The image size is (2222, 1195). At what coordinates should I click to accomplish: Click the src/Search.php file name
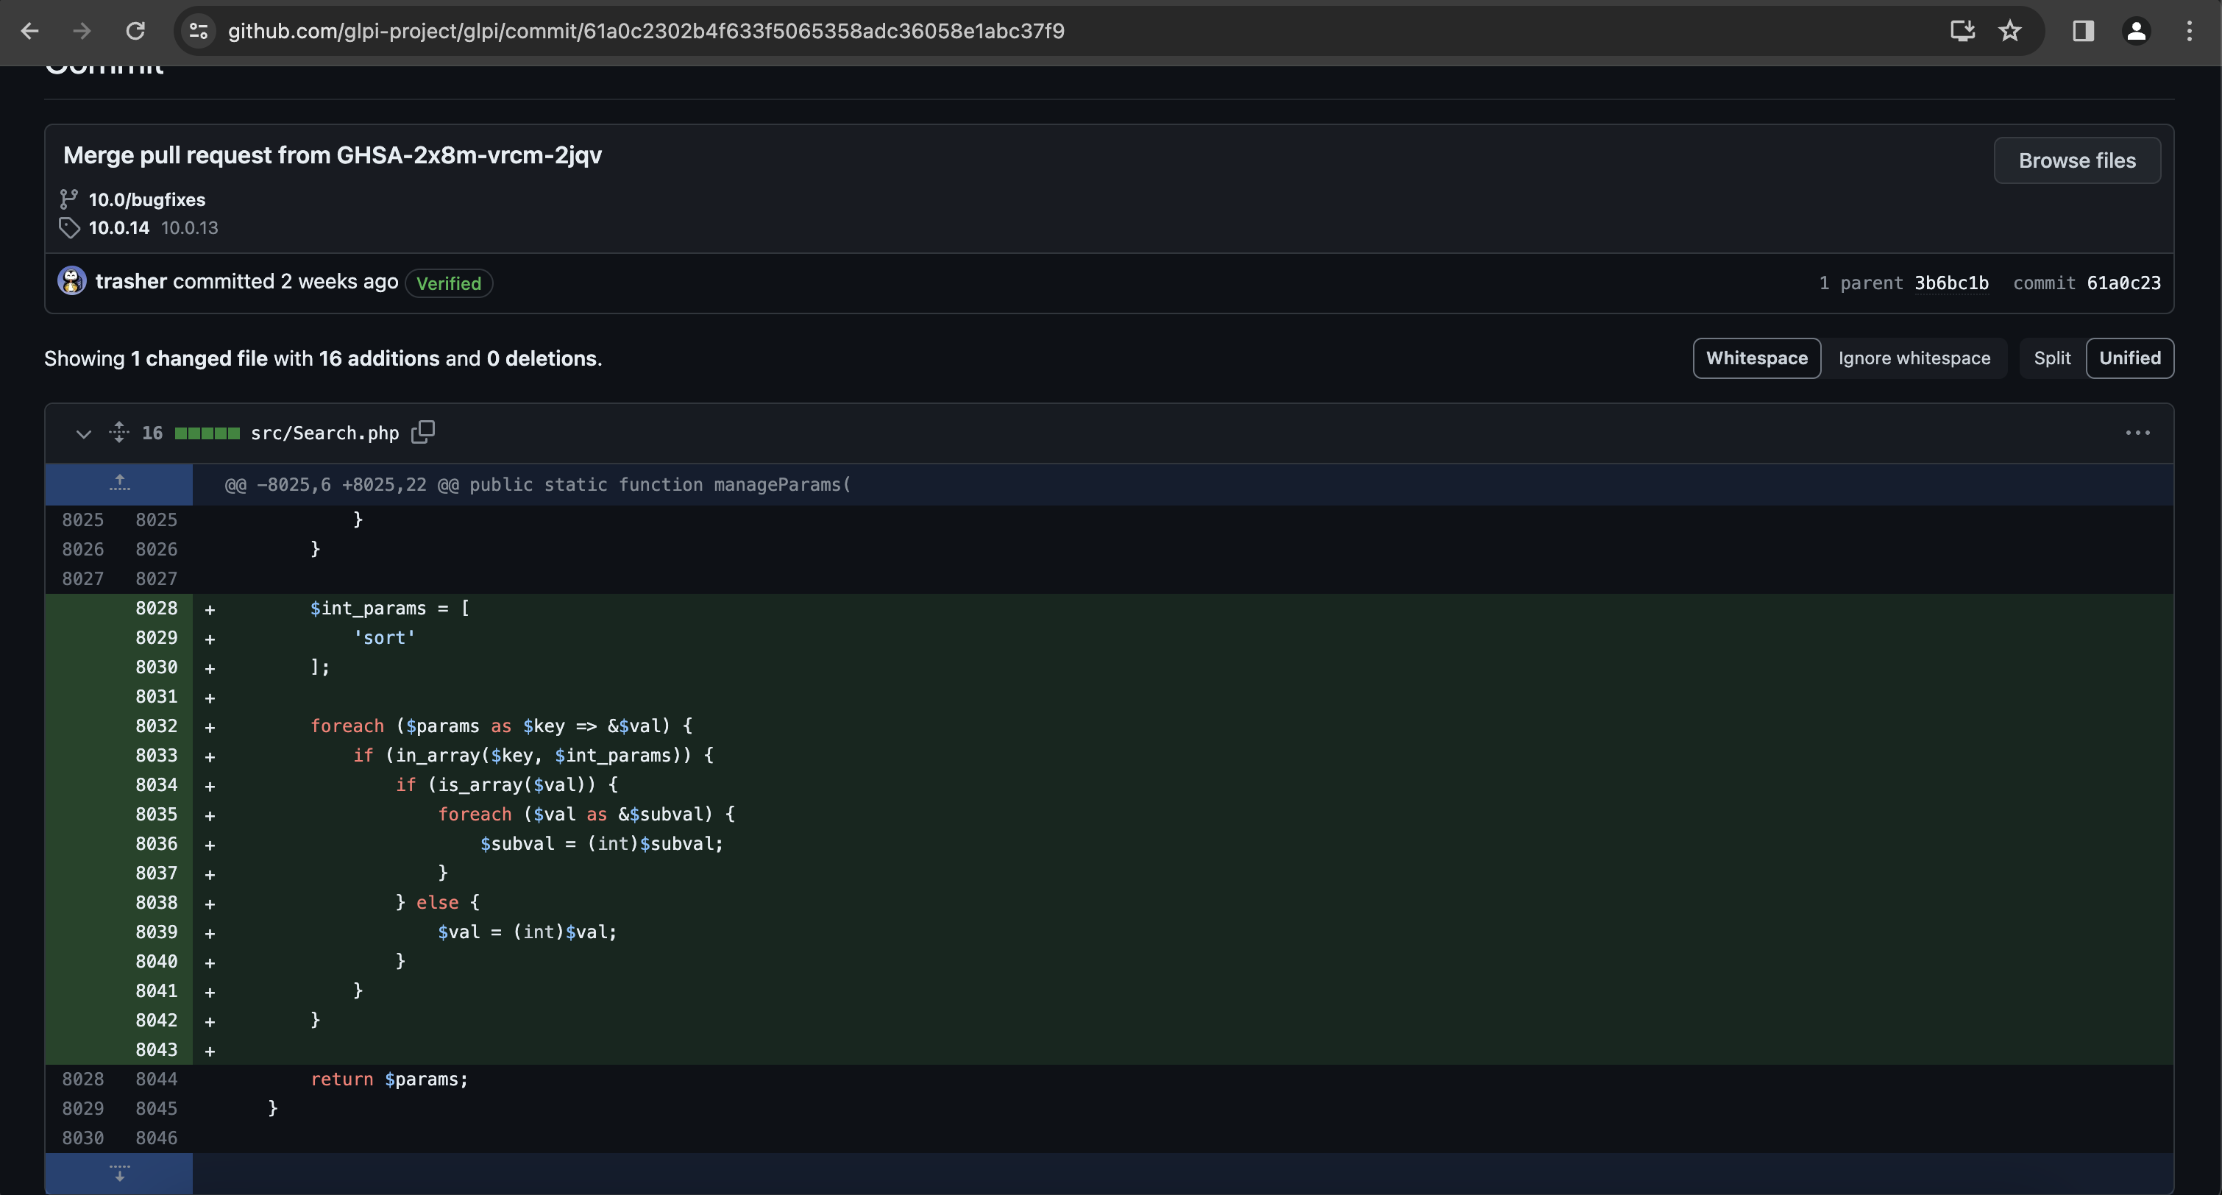pos(324,433)
